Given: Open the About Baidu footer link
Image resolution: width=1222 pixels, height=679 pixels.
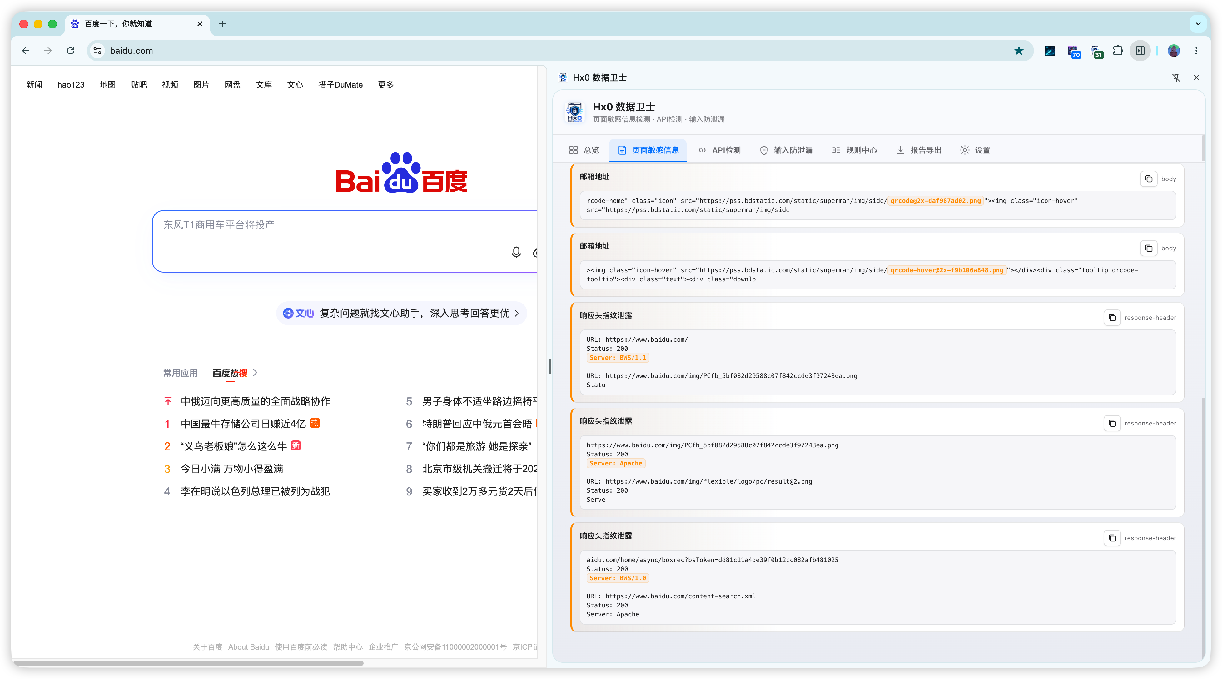Looking at the screenshot, I should pyautogui.click(x=248, y=647).
